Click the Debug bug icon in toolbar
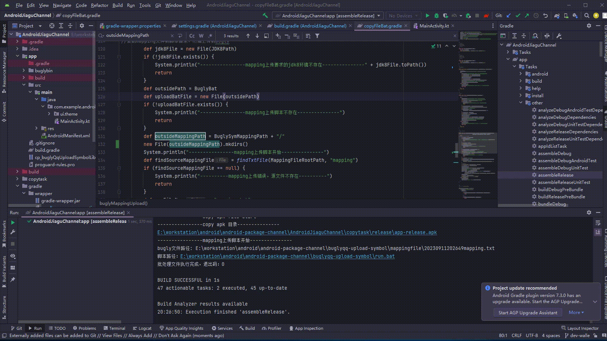607x341 pixels. click(x=436, y=16)
